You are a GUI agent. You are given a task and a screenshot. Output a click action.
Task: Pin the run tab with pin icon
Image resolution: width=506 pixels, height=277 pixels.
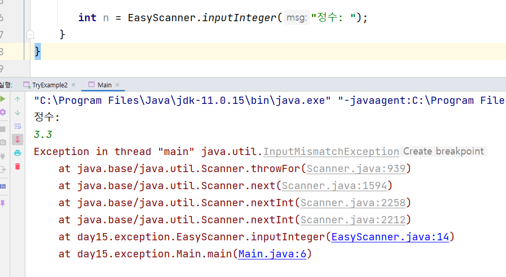pos(3,203)
